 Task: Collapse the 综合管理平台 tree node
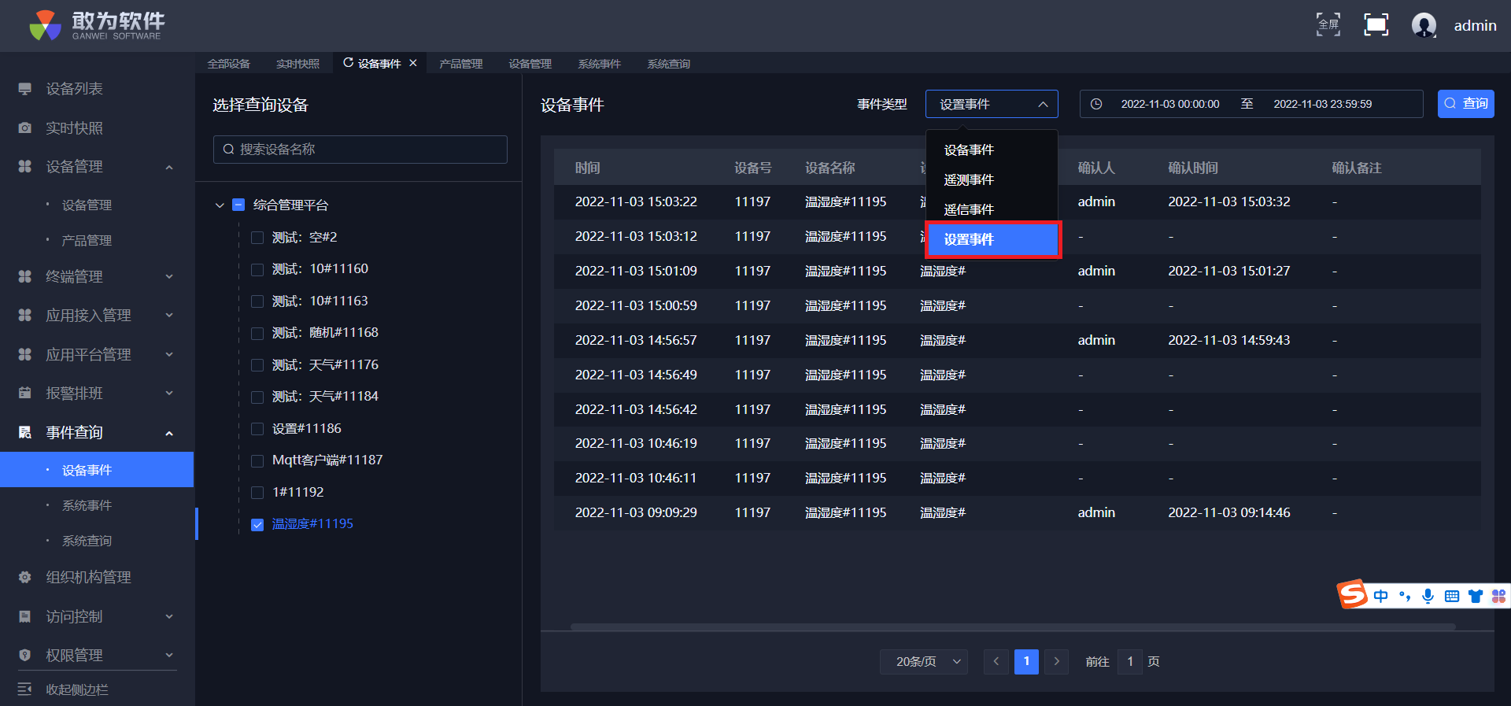click(x=220, y=205)
